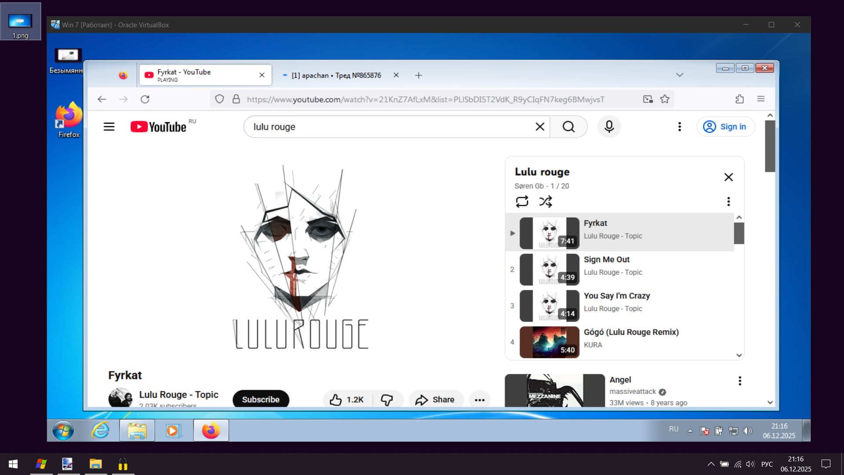Open the YouTube hamburger guide menu
The height and width of the screenshot is (475, 844).
click(109, 127)
